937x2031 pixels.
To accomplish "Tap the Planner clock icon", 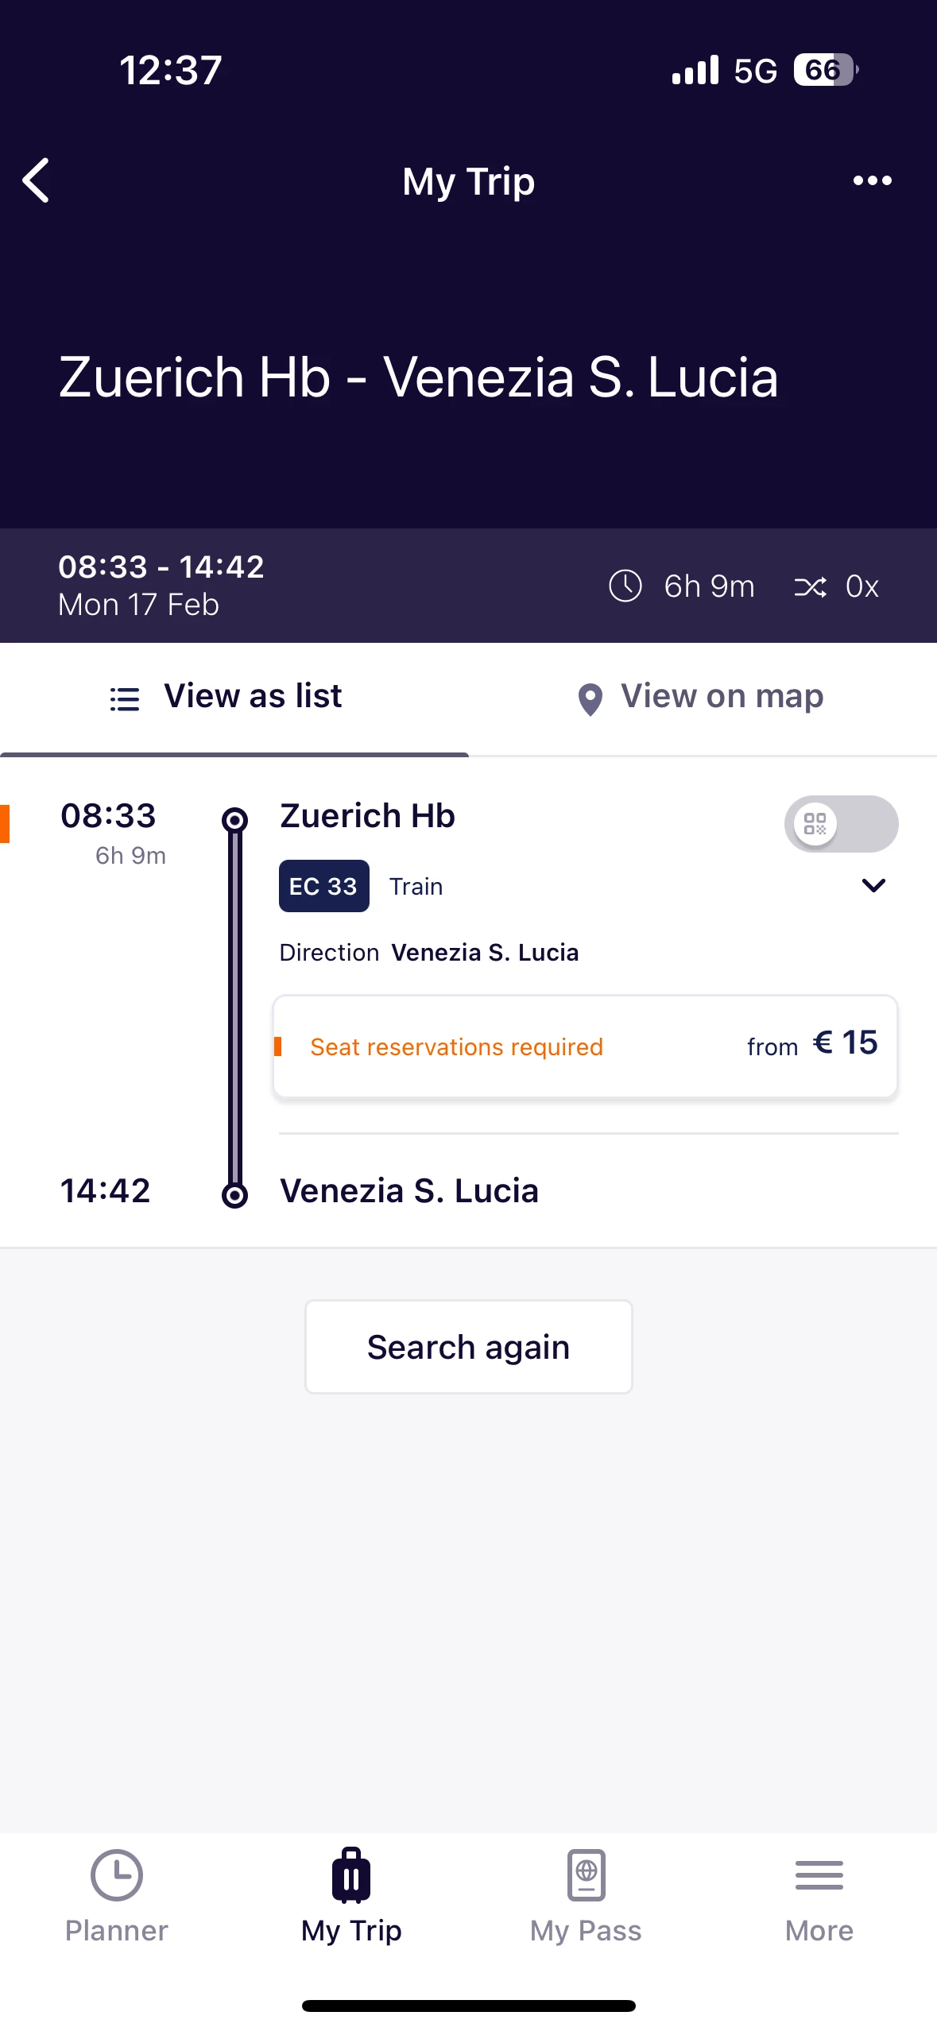I will click(x=117, y=1875).
